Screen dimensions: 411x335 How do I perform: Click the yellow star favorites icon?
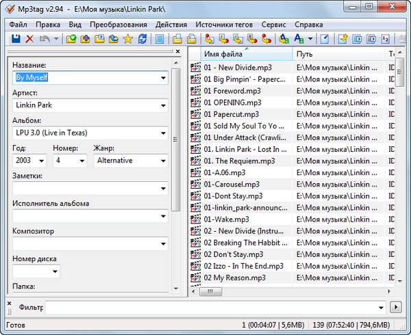[127, 39]
